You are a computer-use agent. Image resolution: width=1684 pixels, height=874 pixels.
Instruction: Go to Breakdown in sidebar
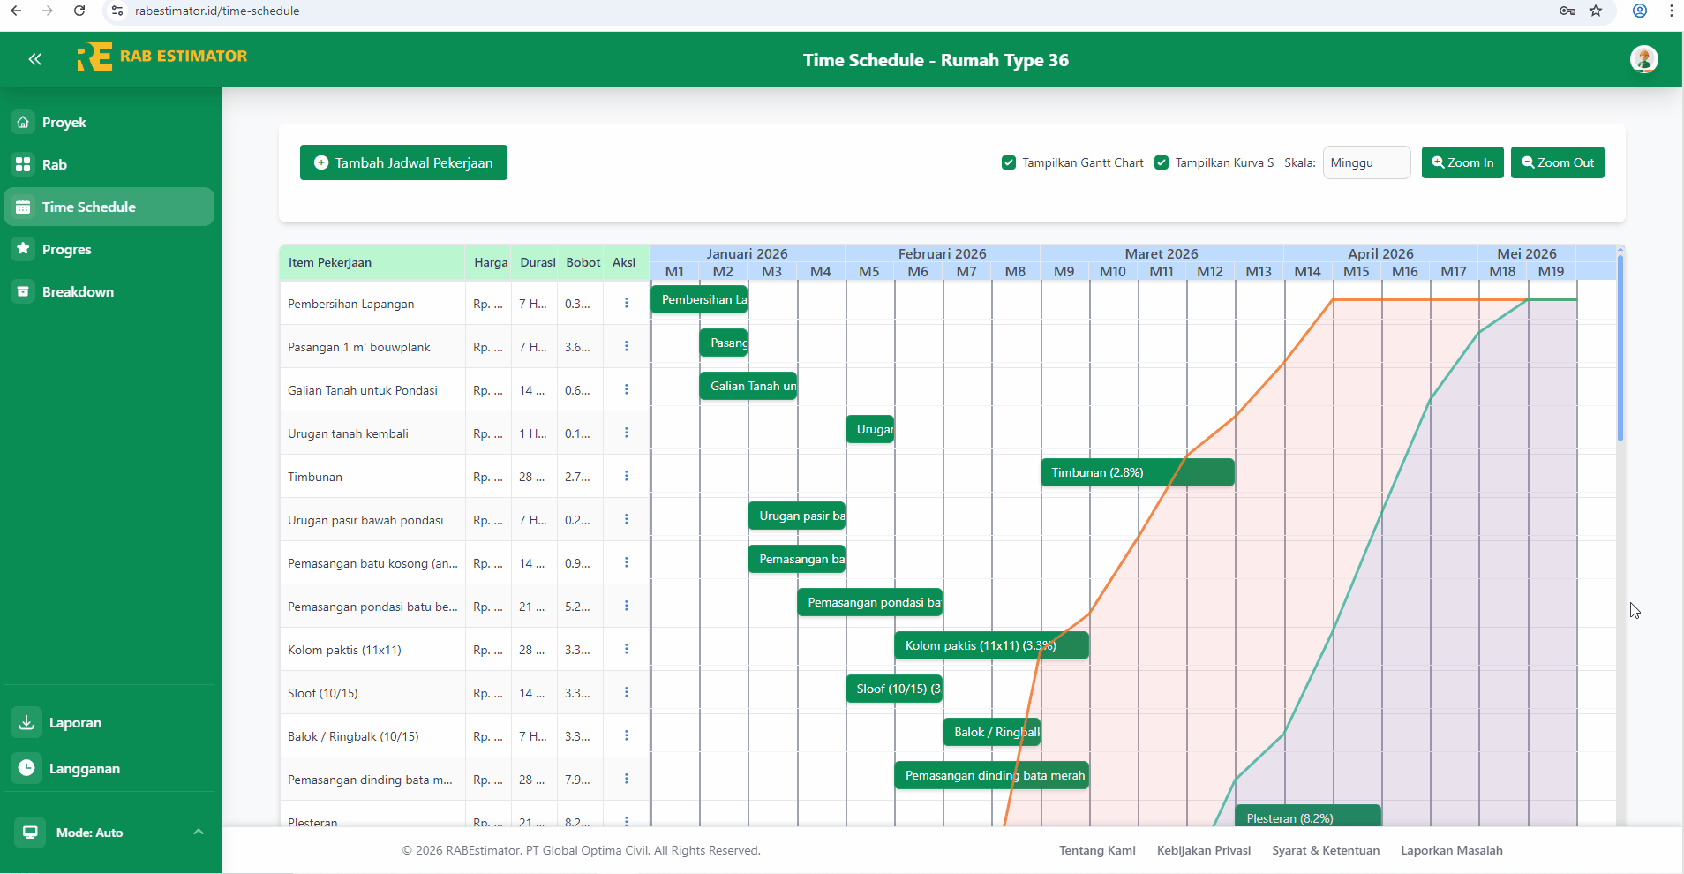(78, 291)
